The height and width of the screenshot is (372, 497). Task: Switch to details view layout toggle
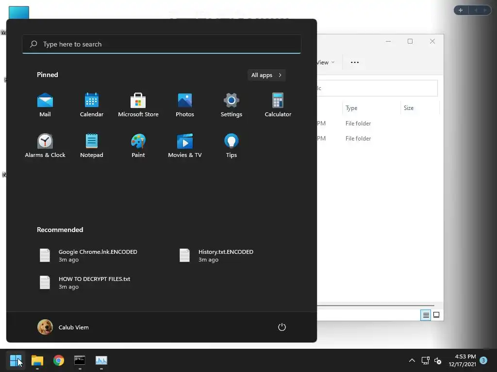pos(426,315)
